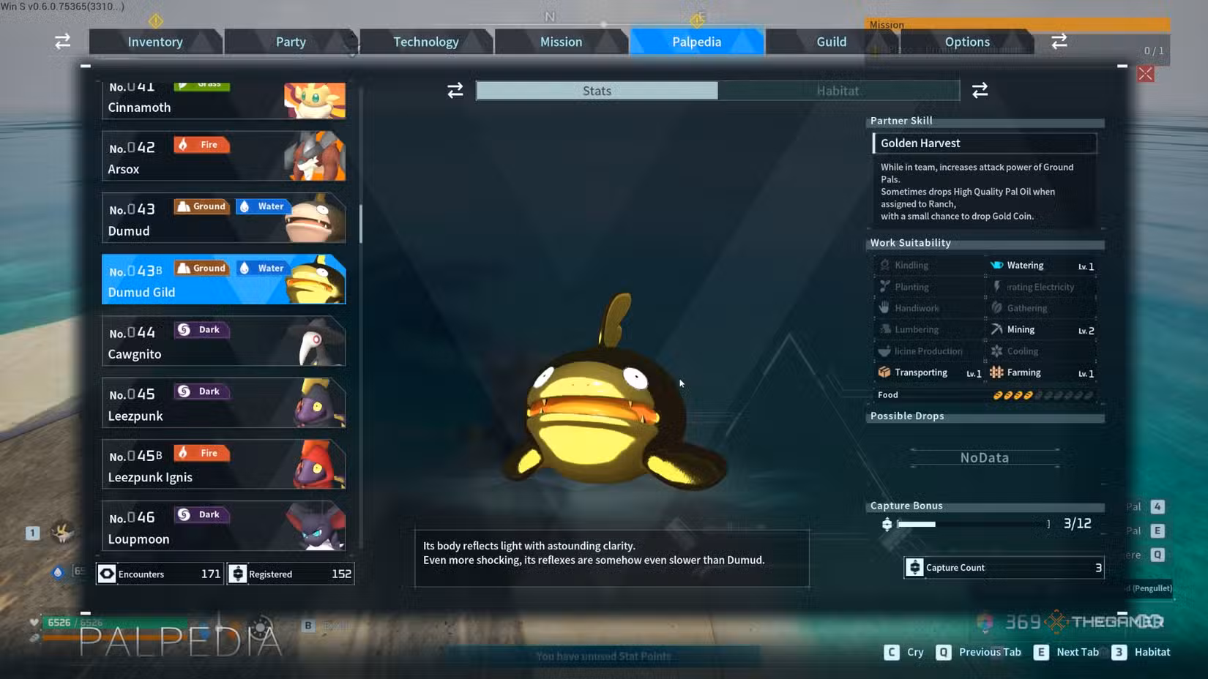1208x679 pixels.
Task: Click Dumud's Water element badge
Action: pos(263,206)
